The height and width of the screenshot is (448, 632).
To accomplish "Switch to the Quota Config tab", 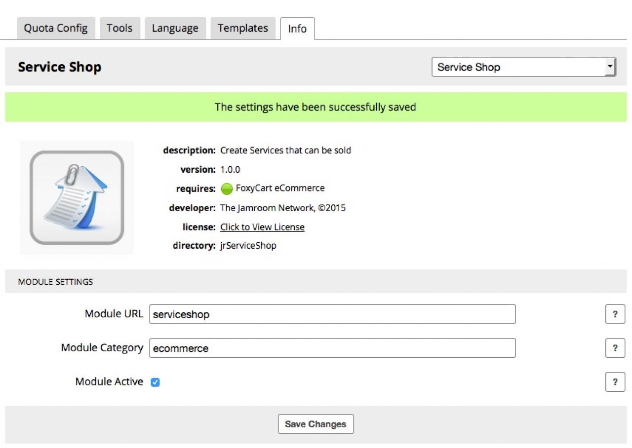I will (x=56, y=28).
